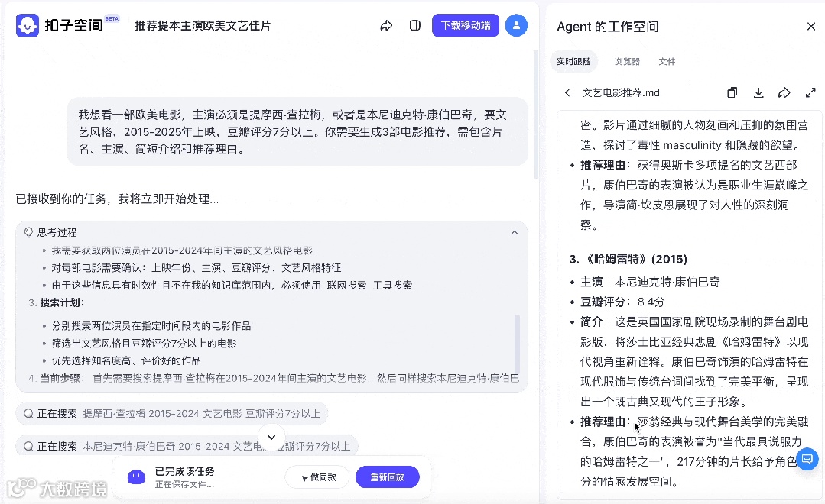Open the 提摩西·查拉梅 2015-2024 search step
This screenshot has width=825, height=504.
pos(171,414)
